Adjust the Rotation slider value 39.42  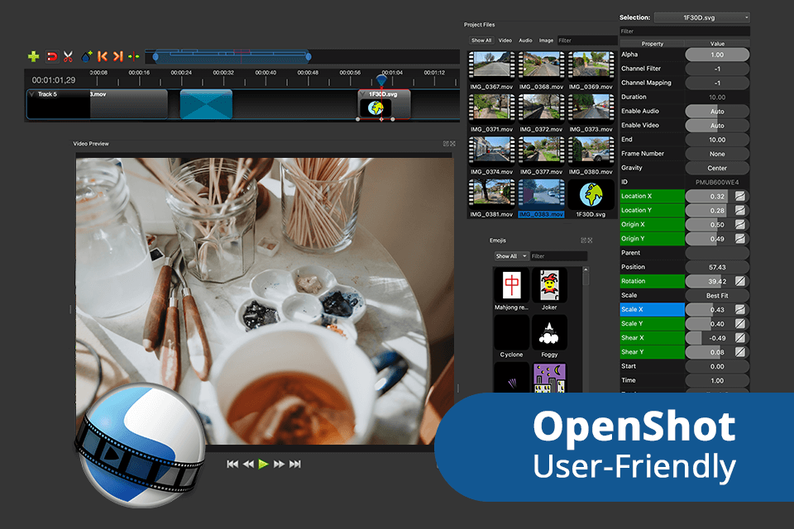coord(710,281)
